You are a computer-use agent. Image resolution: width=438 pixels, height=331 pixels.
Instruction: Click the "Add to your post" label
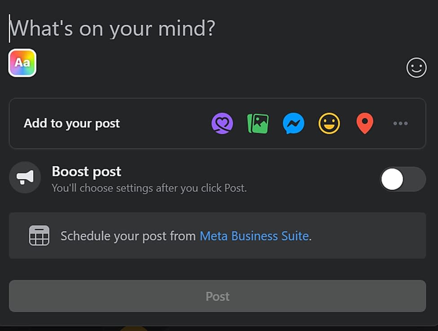tap(71, 123)
